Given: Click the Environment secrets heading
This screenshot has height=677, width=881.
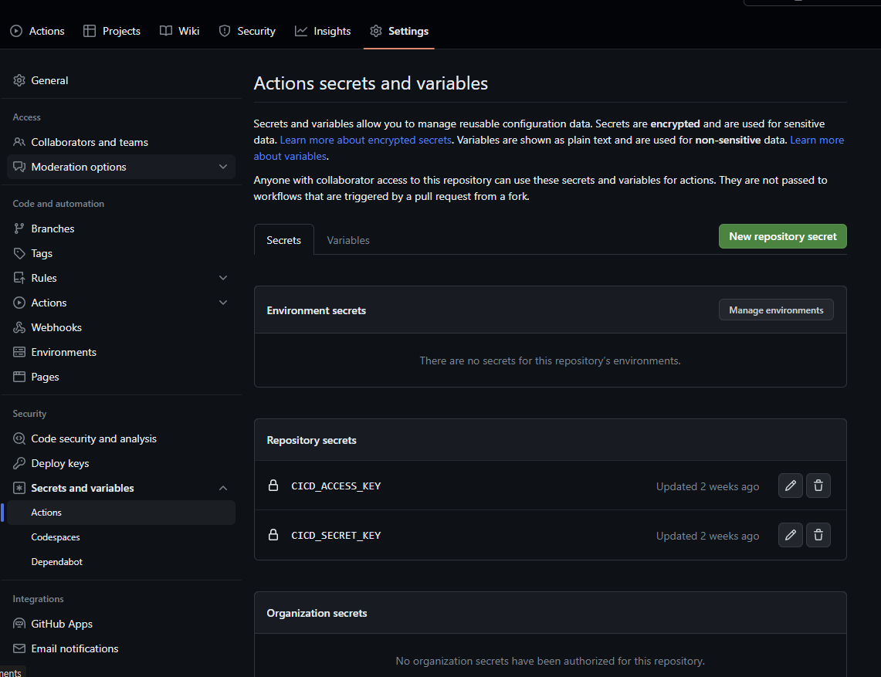Looking at the screenshot, I should tap(317, 310).
